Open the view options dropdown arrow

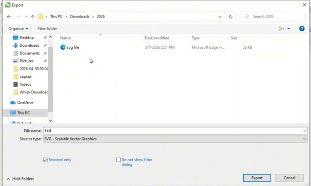(289, 29)
